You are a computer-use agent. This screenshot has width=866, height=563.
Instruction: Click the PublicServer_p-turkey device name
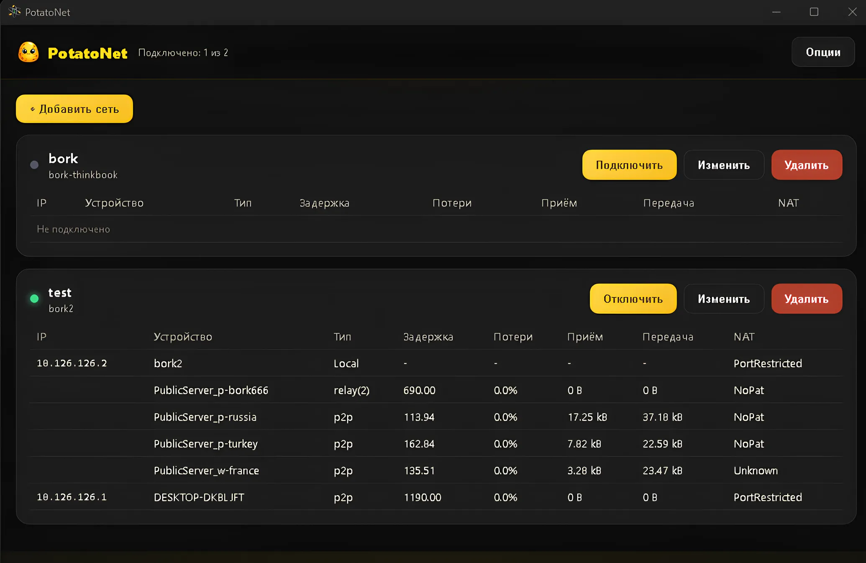205,444
